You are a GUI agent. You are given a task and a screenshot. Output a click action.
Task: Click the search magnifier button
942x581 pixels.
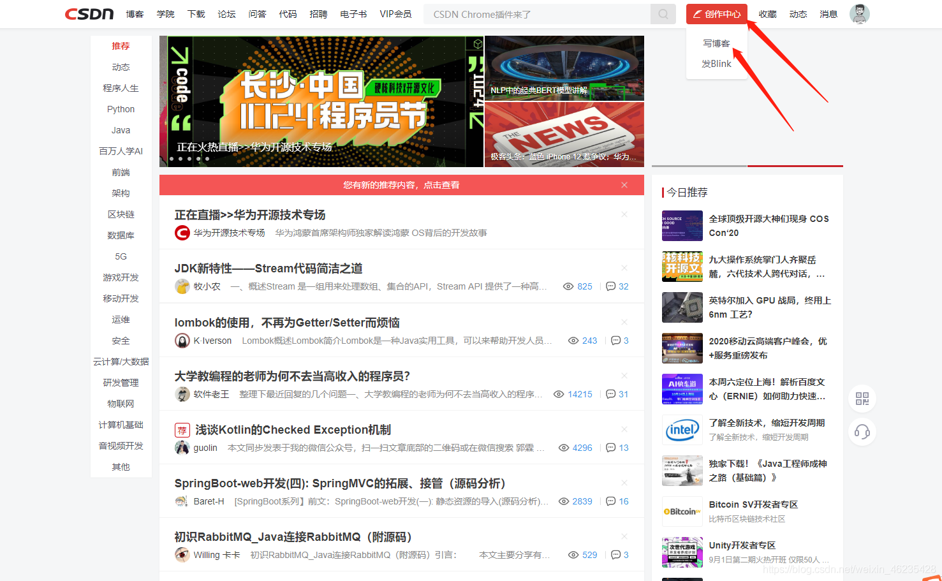point(663,14)
